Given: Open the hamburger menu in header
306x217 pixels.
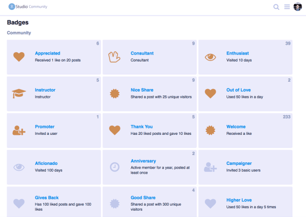Looking at the screenshot, I should coord(287,7).
